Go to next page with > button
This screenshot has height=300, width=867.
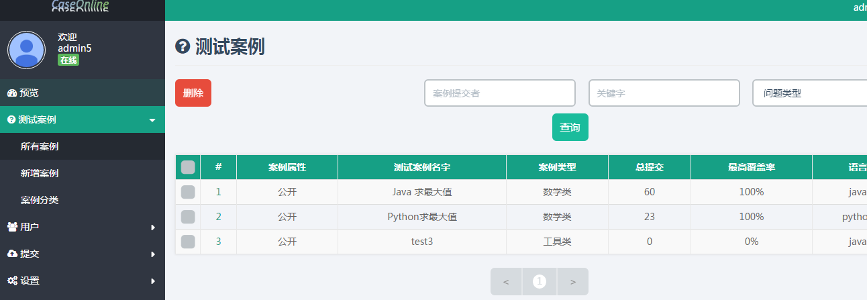(573, 282)
